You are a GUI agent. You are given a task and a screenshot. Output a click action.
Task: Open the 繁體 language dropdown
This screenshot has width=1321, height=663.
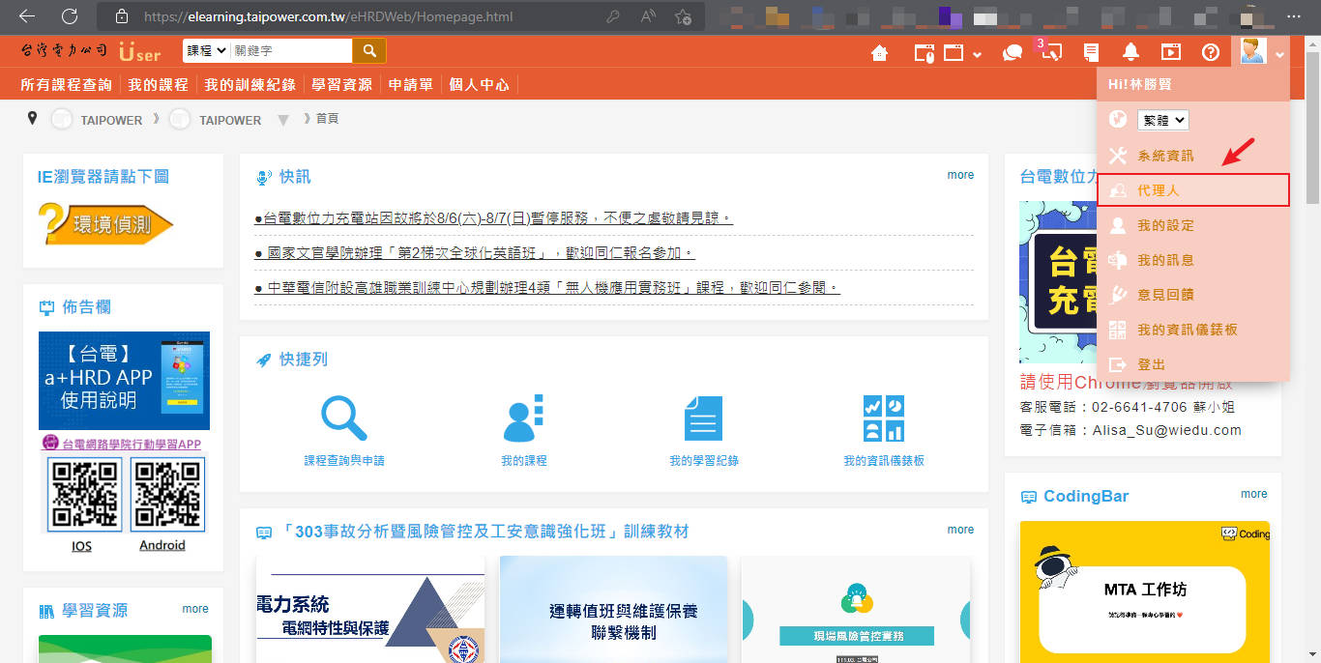pyautogui.click(x=1162, y=120)
